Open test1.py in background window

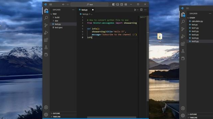click(195, 28)
